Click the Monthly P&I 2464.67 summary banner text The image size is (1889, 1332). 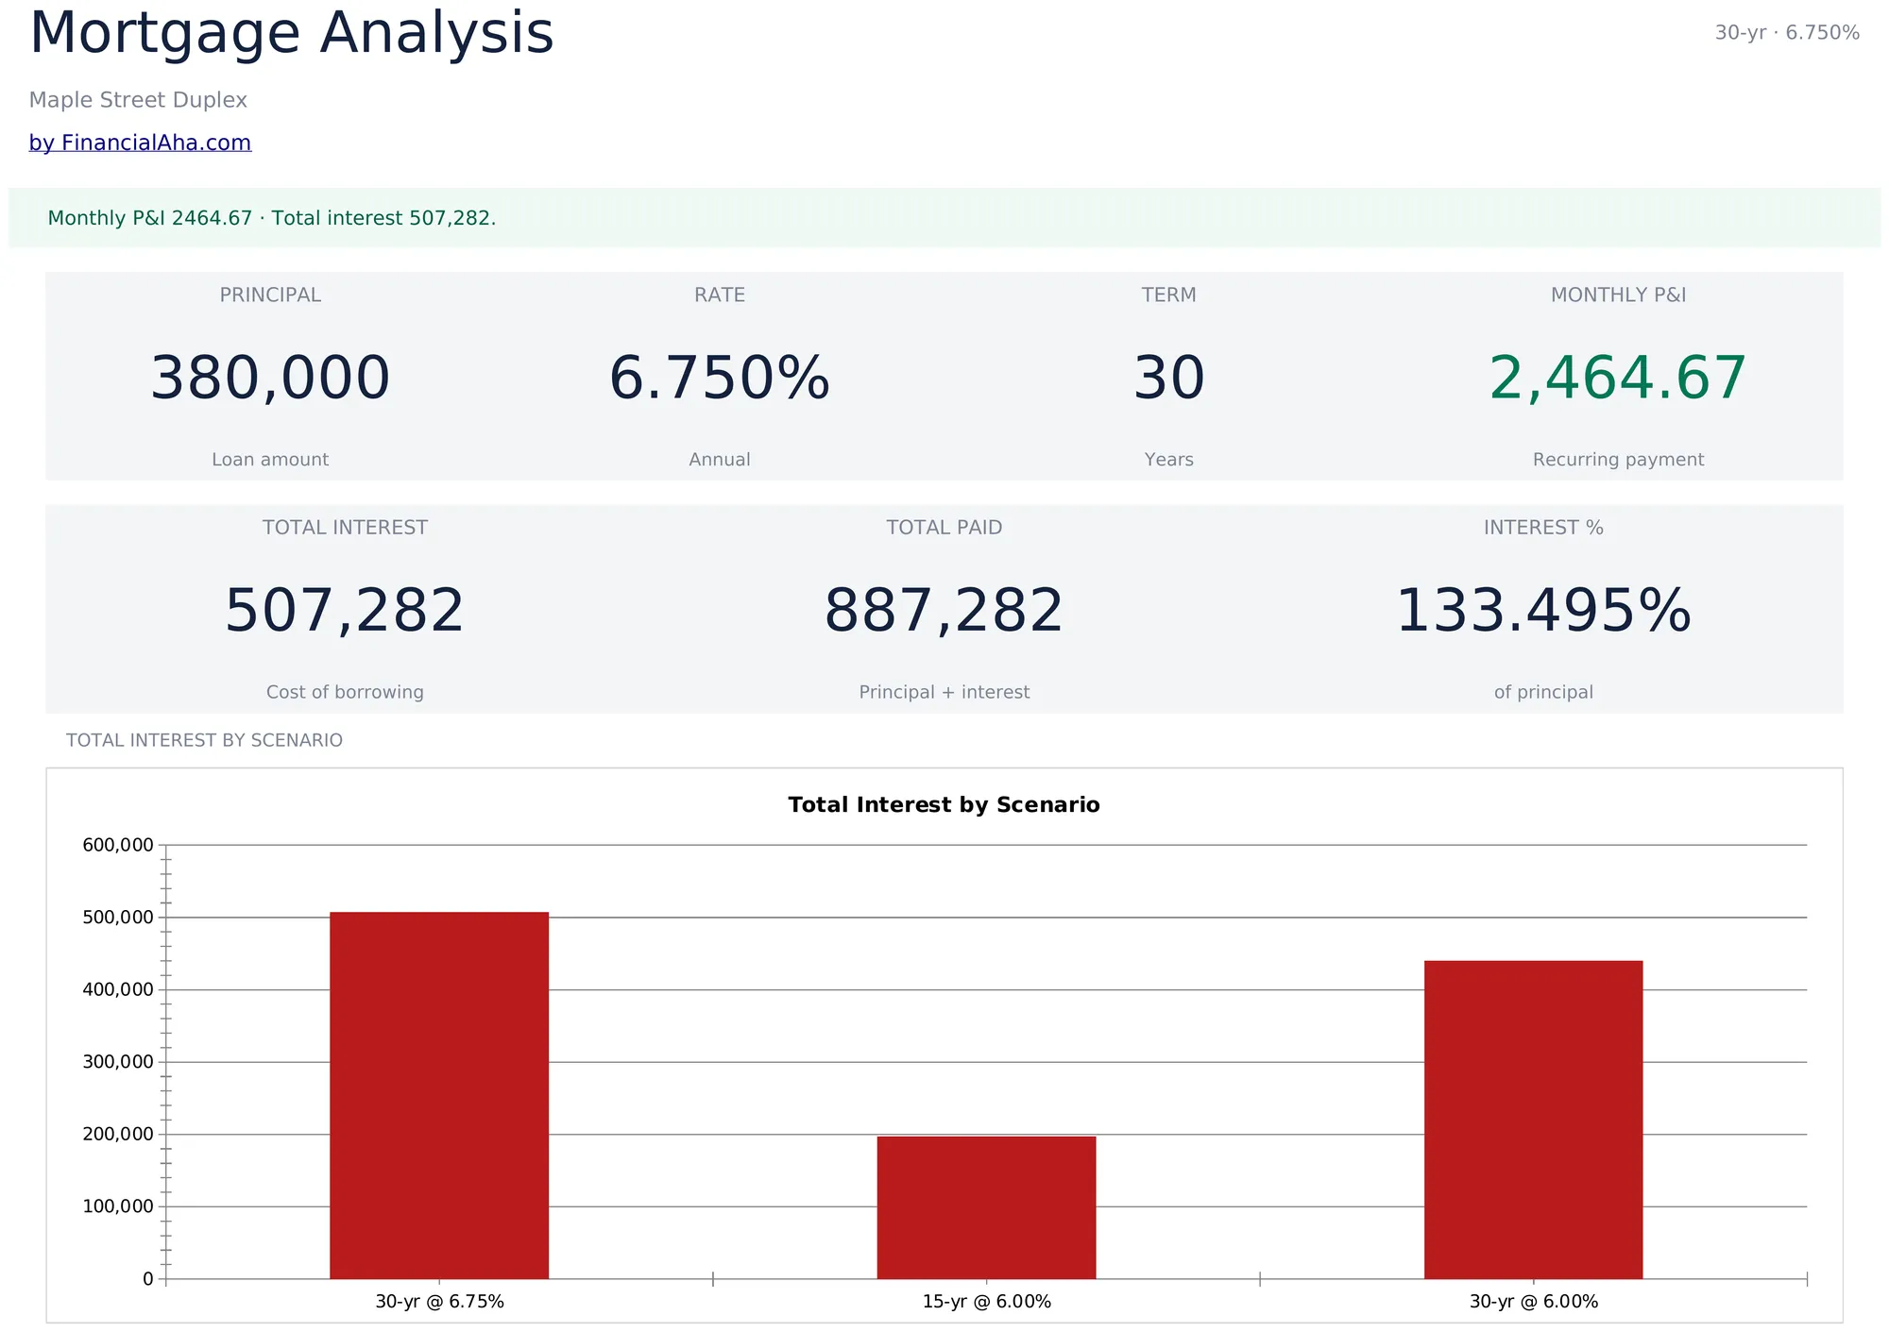[272, 218]
